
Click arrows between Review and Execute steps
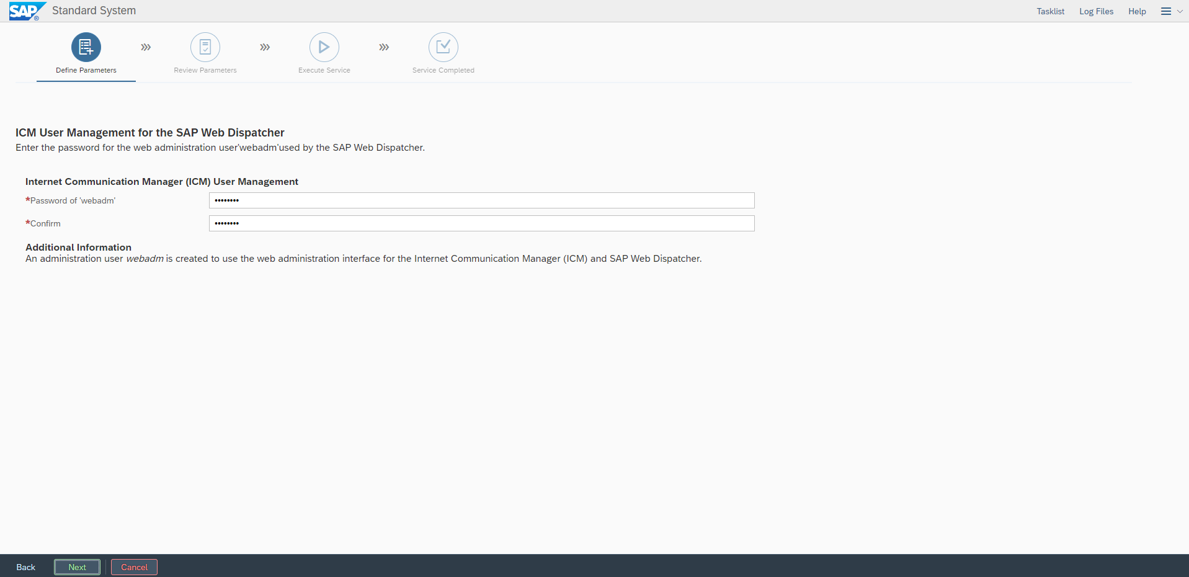265,47
